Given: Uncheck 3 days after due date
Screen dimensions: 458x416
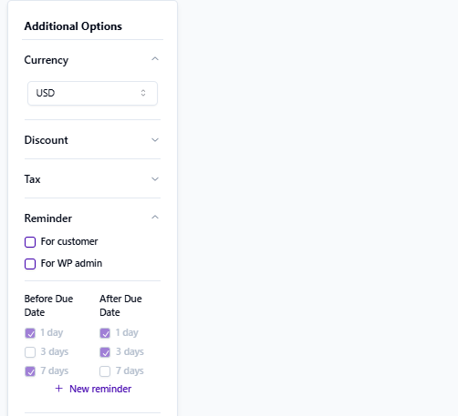Looking at the screenshot, I should point(105,352).
